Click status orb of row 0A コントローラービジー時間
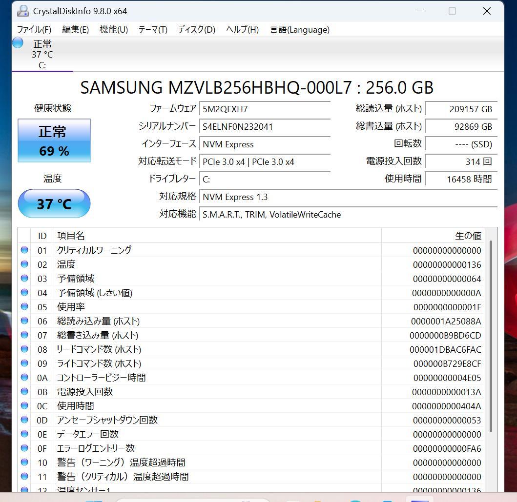517x502 pixels. (x=24, y=377)
